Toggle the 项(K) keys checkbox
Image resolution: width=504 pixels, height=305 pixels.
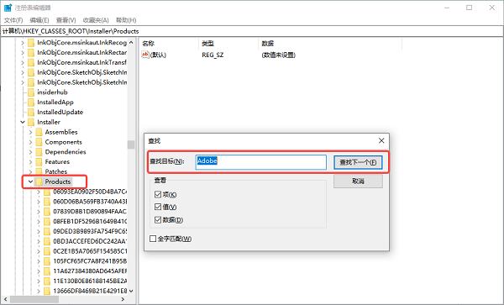(158, 194)
